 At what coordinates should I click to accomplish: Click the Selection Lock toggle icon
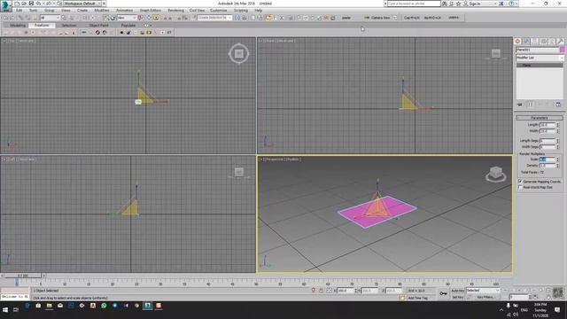(321, 291)
